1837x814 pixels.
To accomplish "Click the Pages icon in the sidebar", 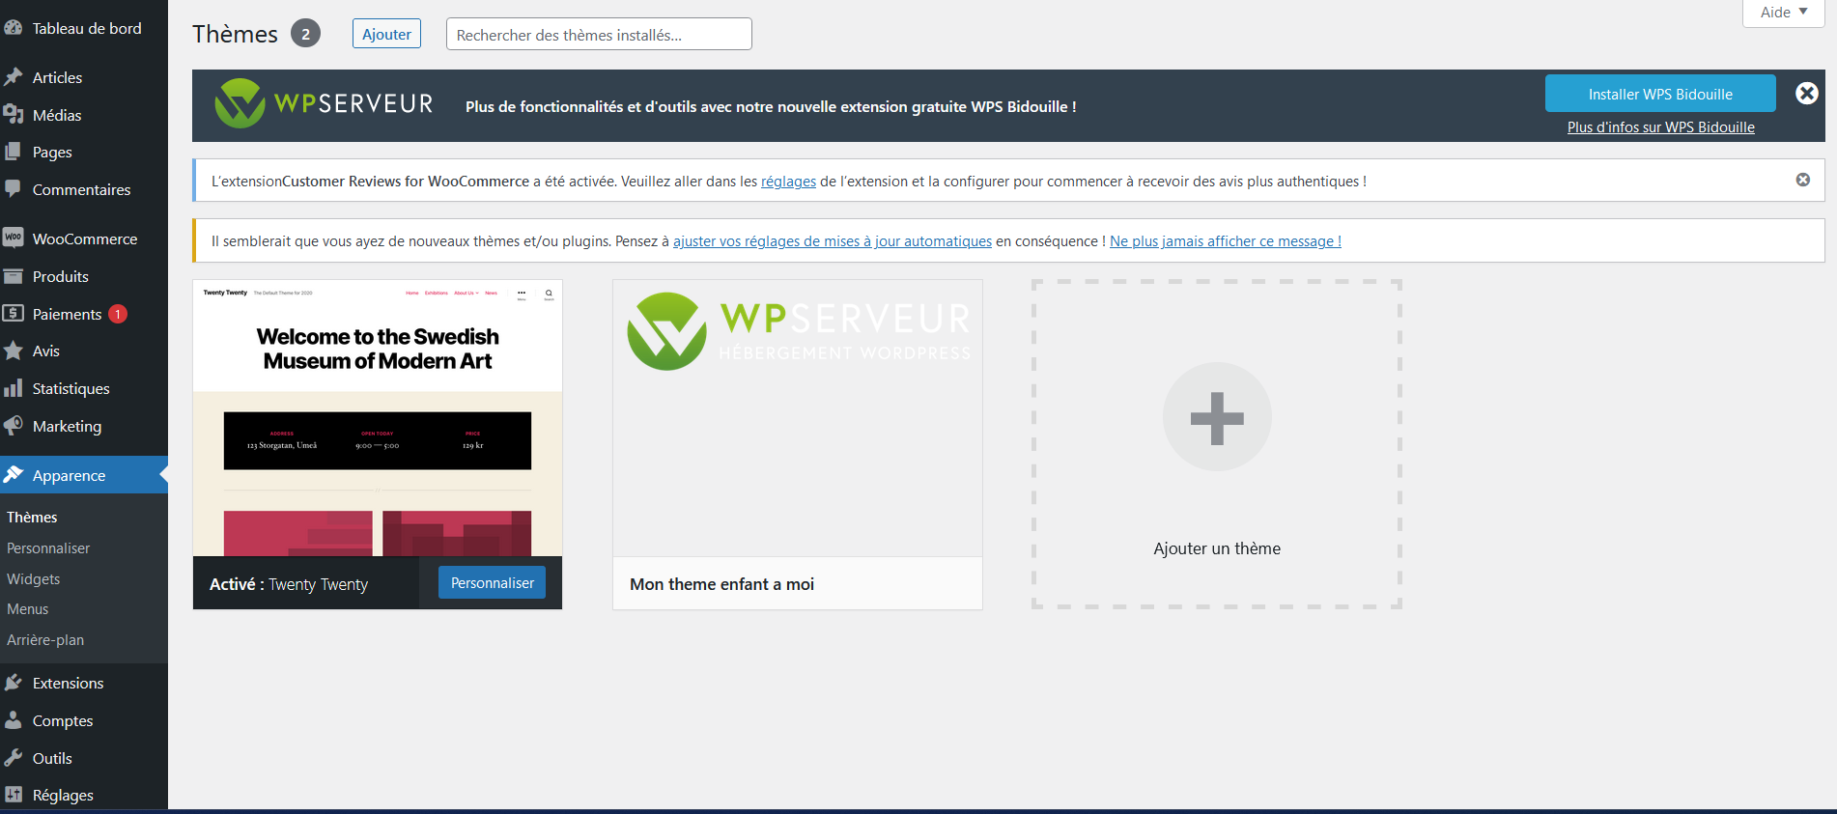I will click(13, 152).
